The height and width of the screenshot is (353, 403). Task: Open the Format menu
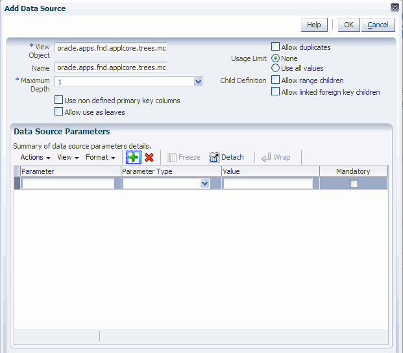(x=100, y=157)
